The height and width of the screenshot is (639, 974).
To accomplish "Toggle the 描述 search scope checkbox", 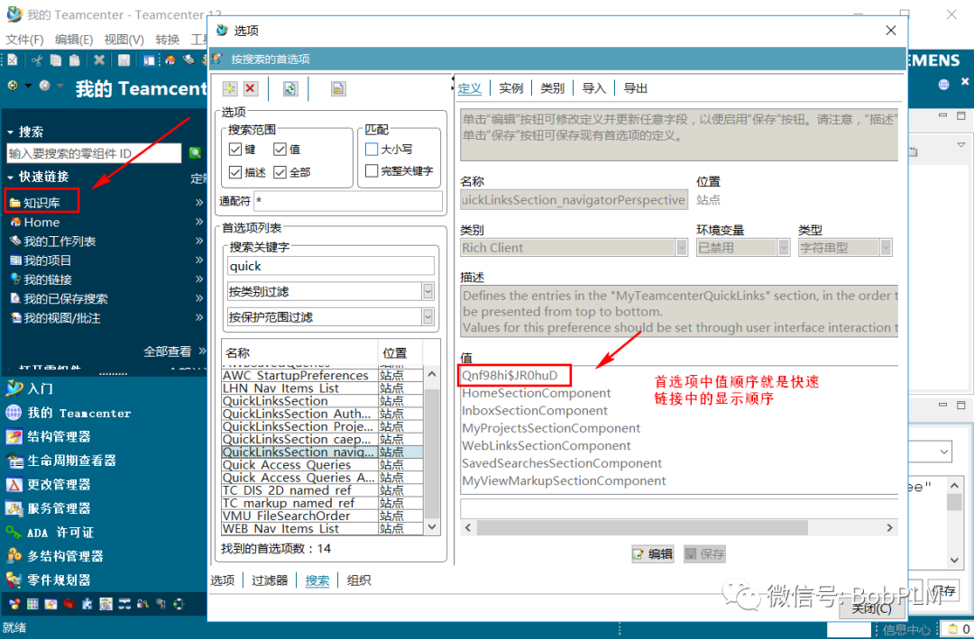I will pyautogui.click(x=235, y=172).
